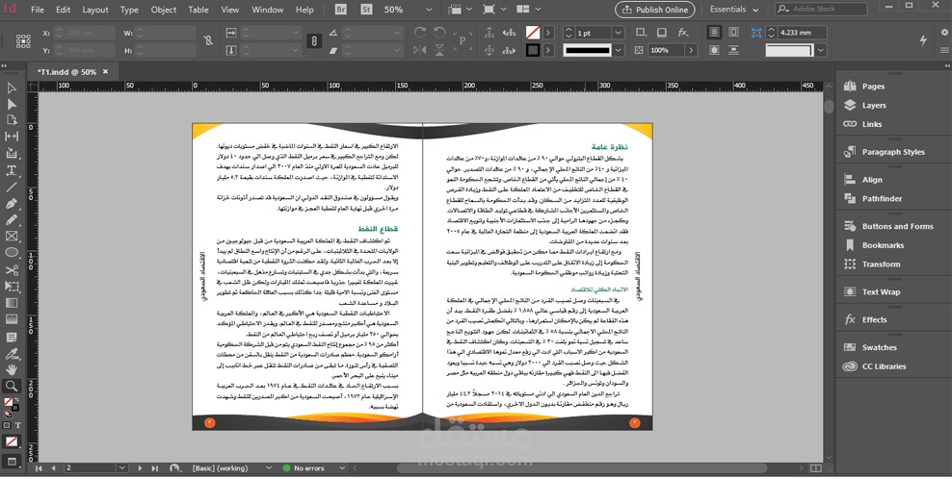
Task: Select the Free Transform tool
Action: pos(11,287)
